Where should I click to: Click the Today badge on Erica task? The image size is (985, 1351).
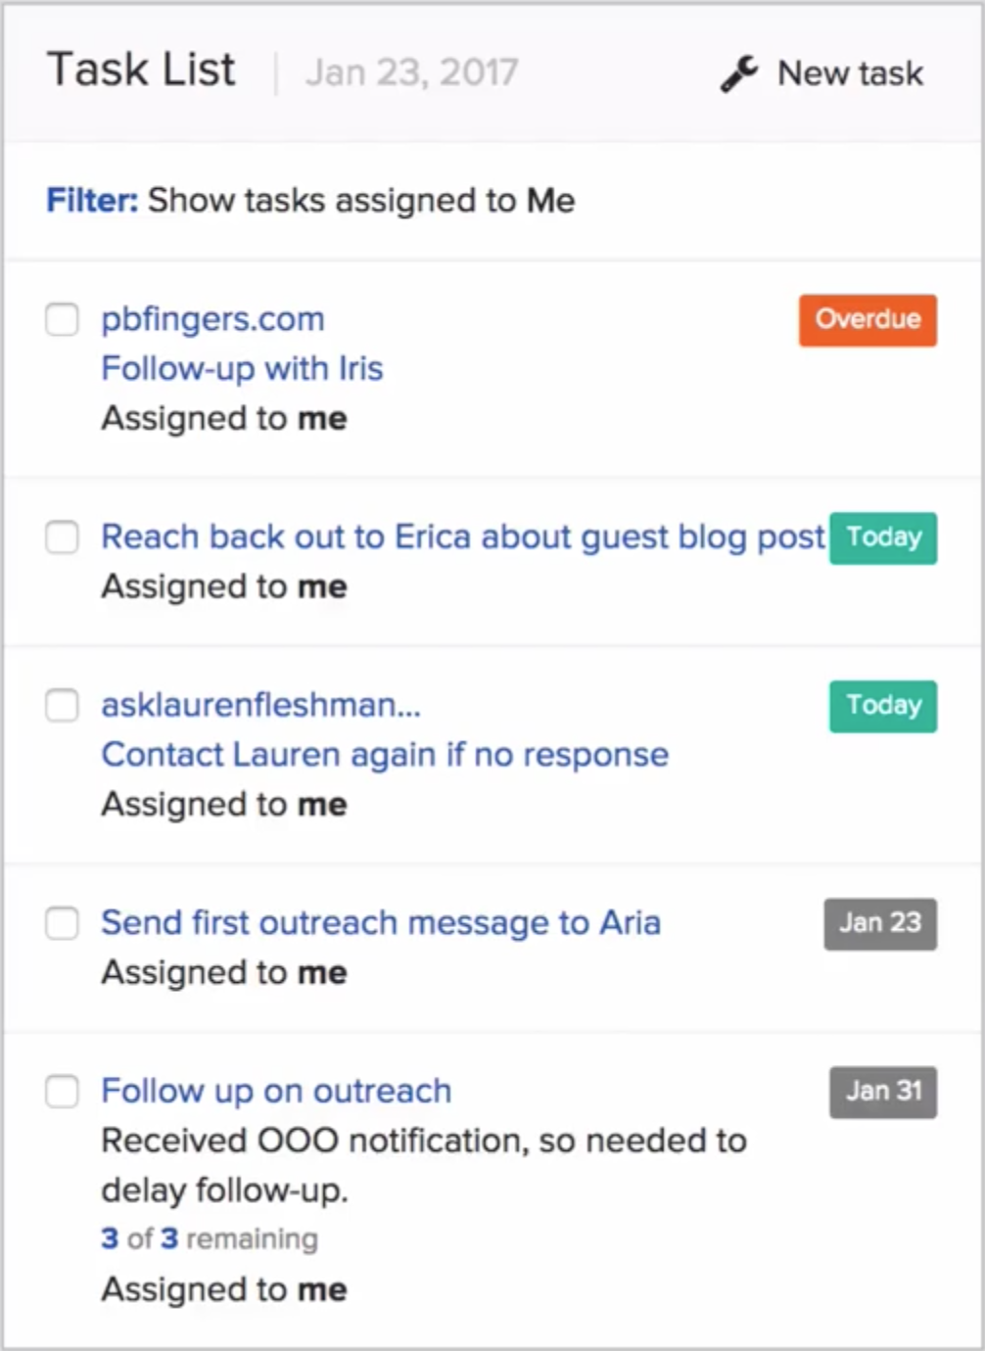883,537
